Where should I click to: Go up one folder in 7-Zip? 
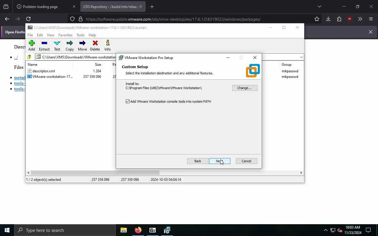[29, 57]
